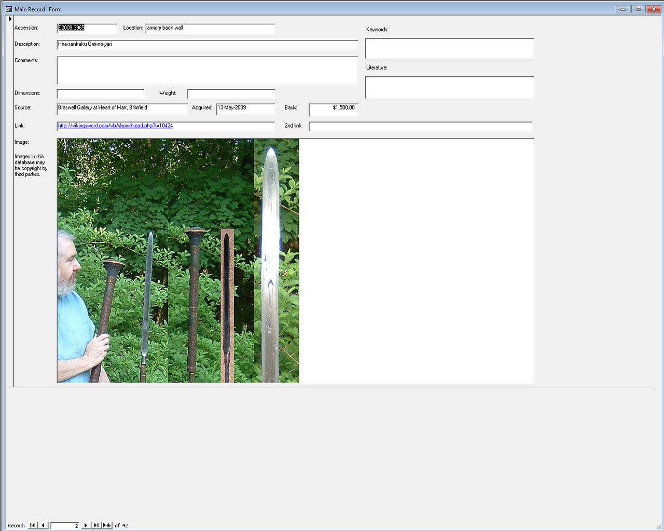The image size is (664, 531).
Task: Click the record number box
Action: 65,525
